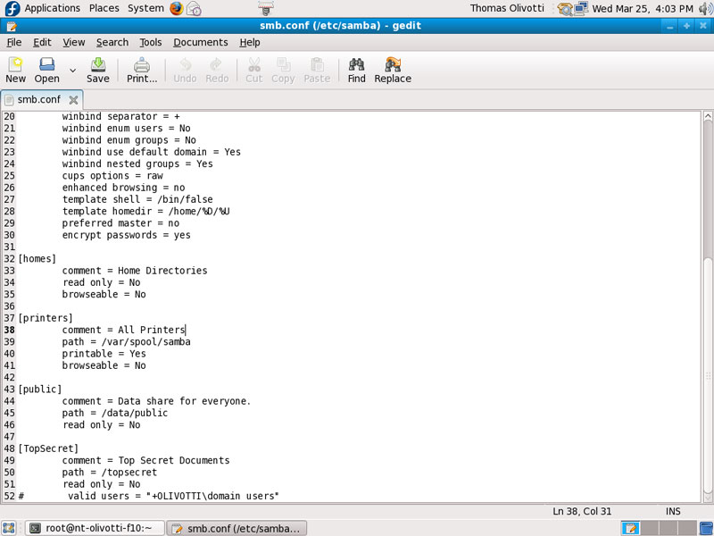
Task: Click the [printers] section header line
Action: click(x=46, y=318)
